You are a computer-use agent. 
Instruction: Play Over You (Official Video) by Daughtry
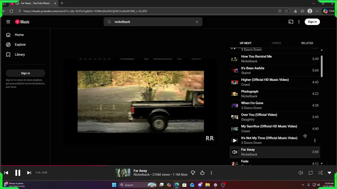275,117
